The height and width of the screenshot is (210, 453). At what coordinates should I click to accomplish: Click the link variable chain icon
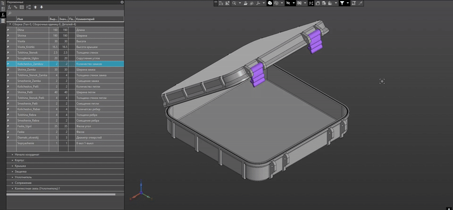click(16, 7)
